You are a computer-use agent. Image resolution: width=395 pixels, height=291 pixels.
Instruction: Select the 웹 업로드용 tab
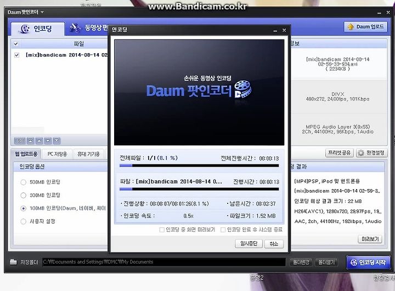(x=26, y=154)
